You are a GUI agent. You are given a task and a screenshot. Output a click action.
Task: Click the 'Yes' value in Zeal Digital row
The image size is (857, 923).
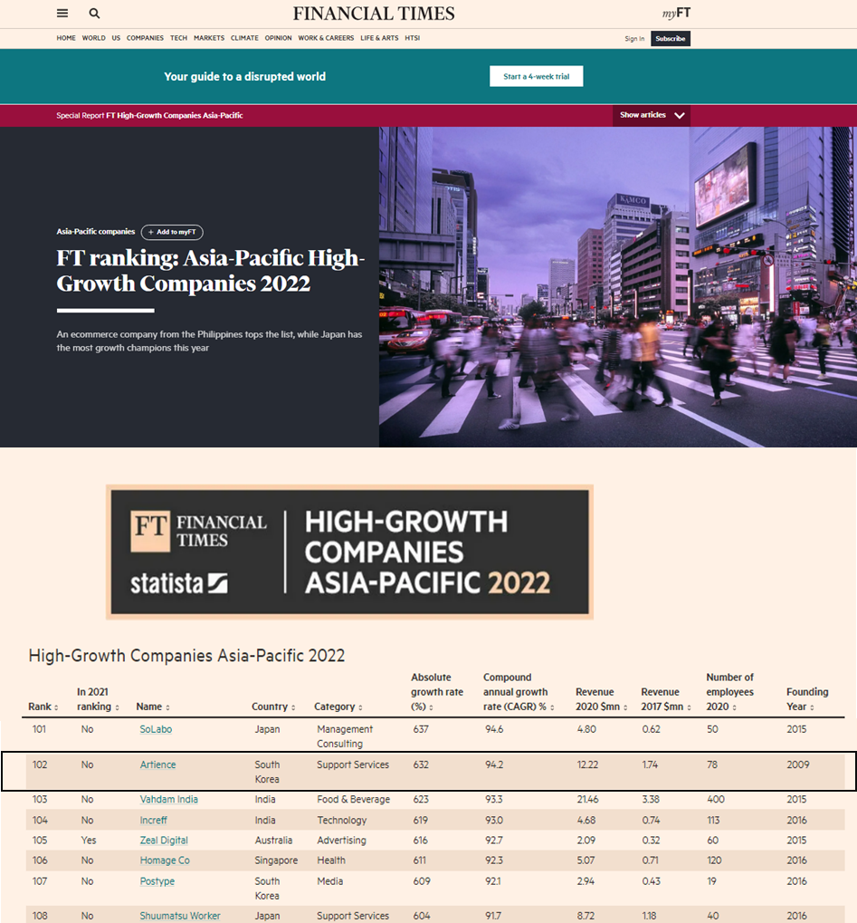click(x=88, y=841)
